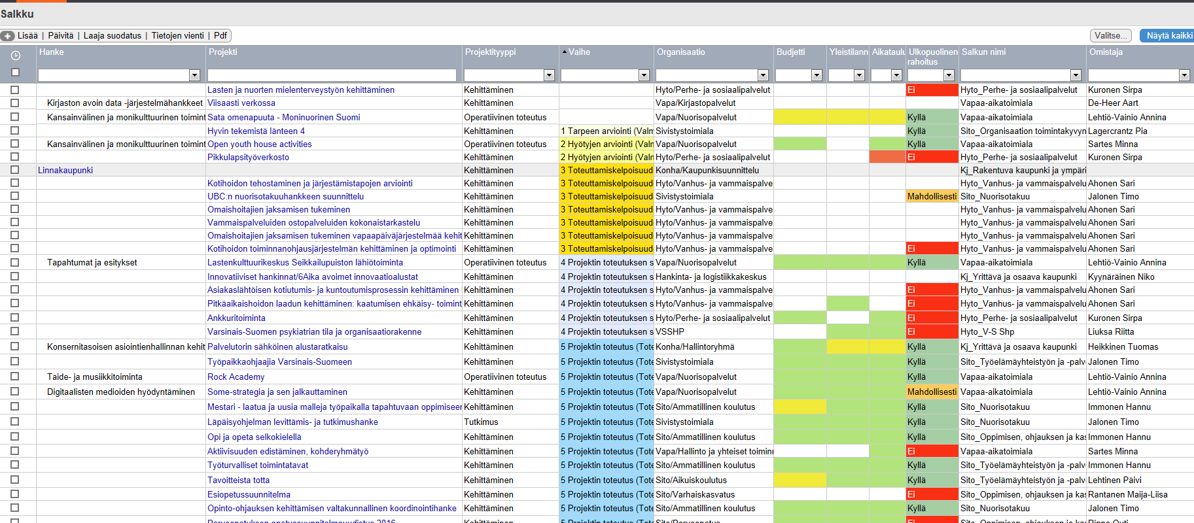Open the Ulkopuolinen rahoitus filter dropdown

[x=949, y=75]
